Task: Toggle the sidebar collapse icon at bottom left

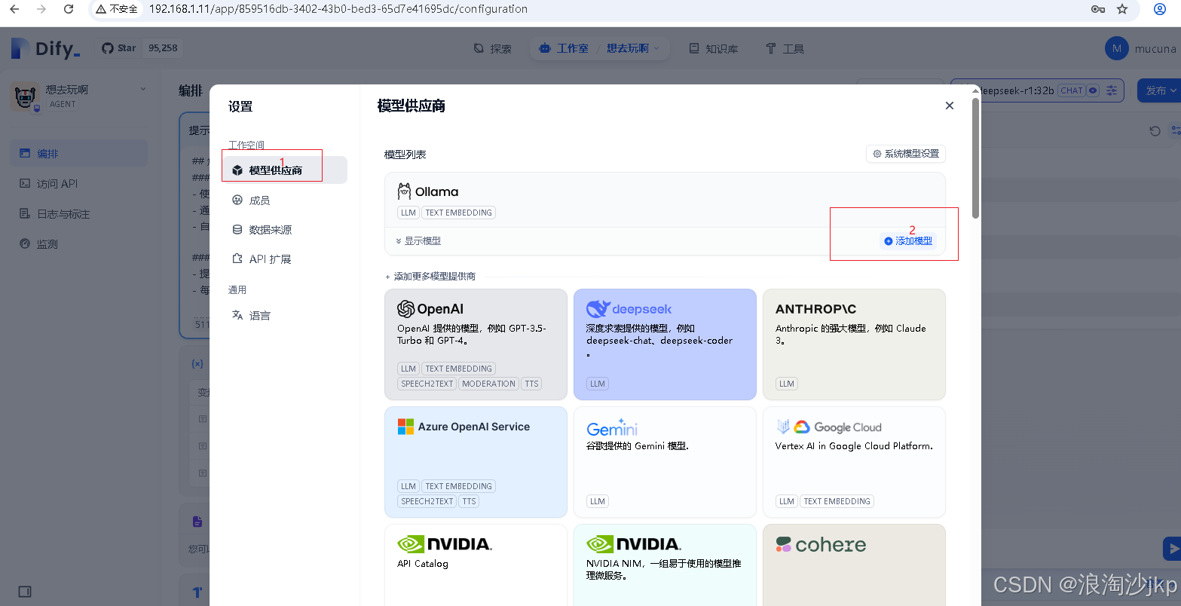Action: (x=25, y=592)
